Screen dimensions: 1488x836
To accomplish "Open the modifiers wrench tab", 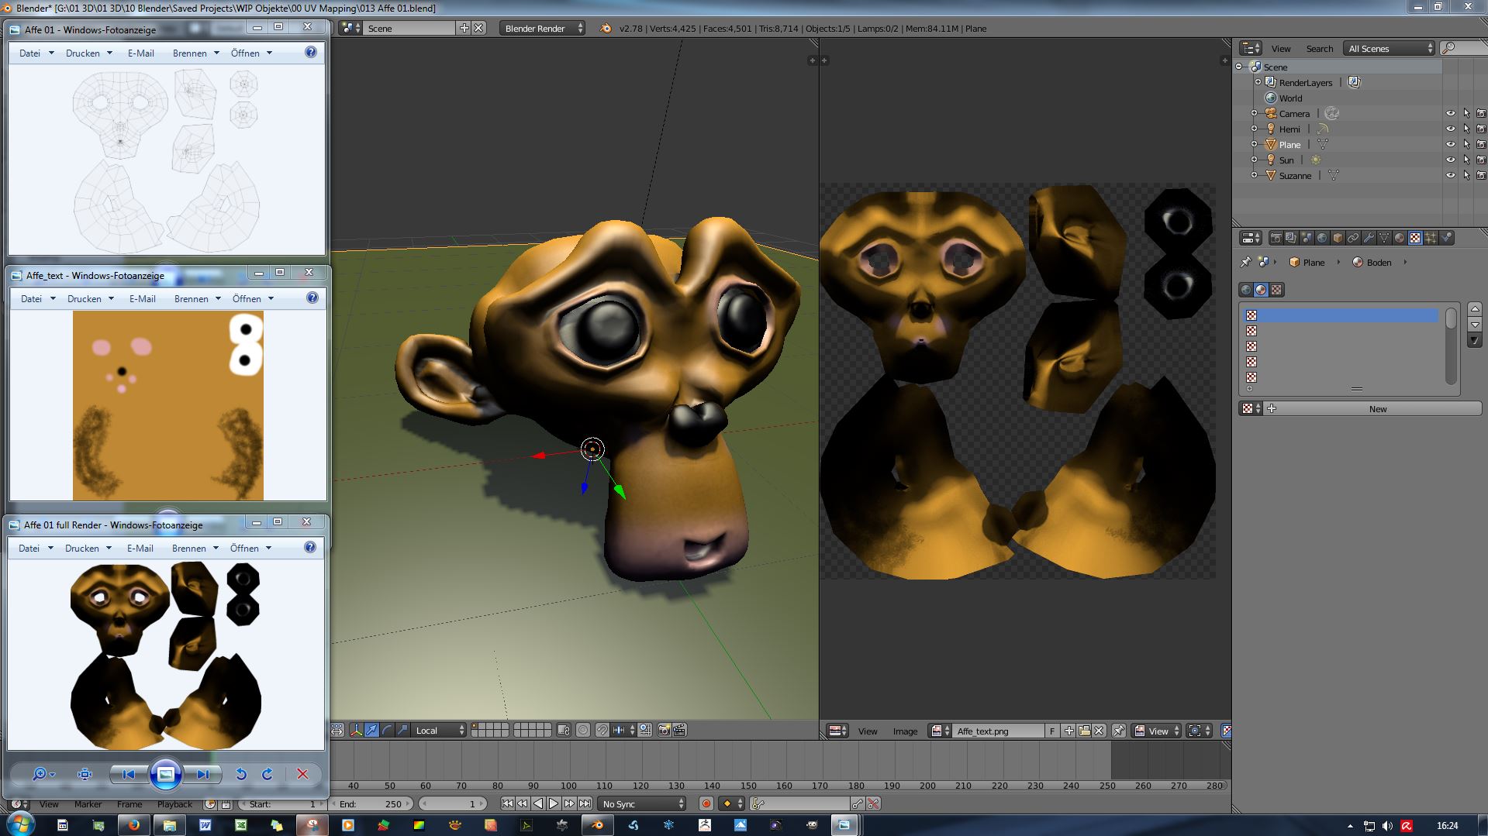I will [x=1369, y=238].
